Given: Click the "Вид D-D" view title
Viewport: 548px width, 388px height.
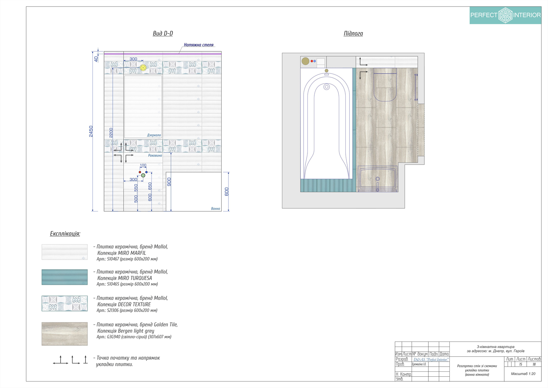Looking at the screenshot, I should coord(163,33).
